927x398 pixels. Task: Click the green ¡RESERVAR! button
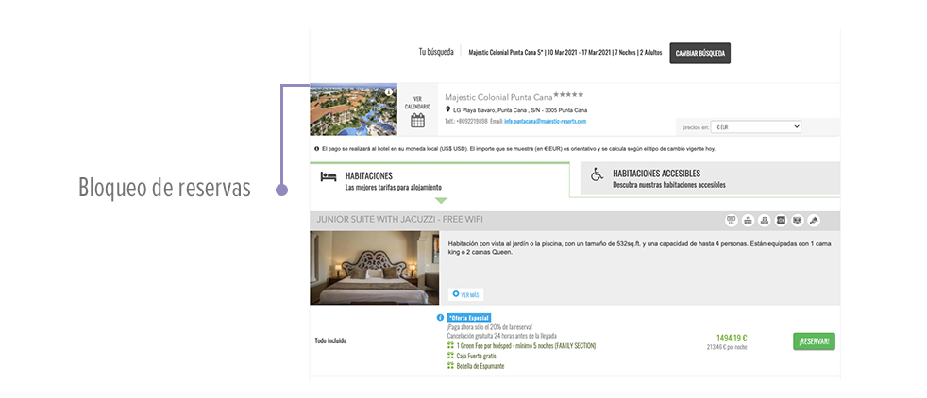[814, 341]
